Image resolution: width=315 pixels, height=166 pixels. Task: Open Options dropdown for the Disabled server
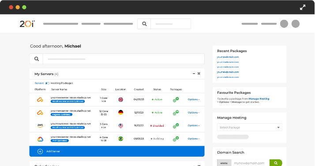coord(194,125)
